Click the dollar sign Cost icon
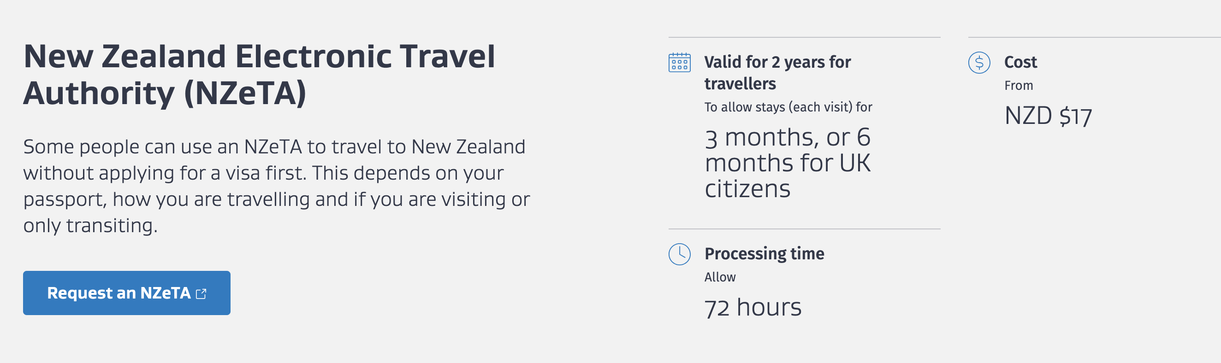Screen dimensions: 1221x363 979,63
